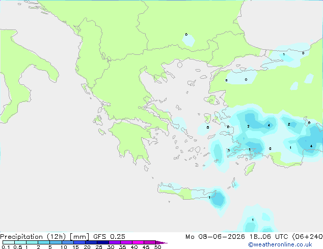Click the '0' value over Bulgaria

coord(186,35)
